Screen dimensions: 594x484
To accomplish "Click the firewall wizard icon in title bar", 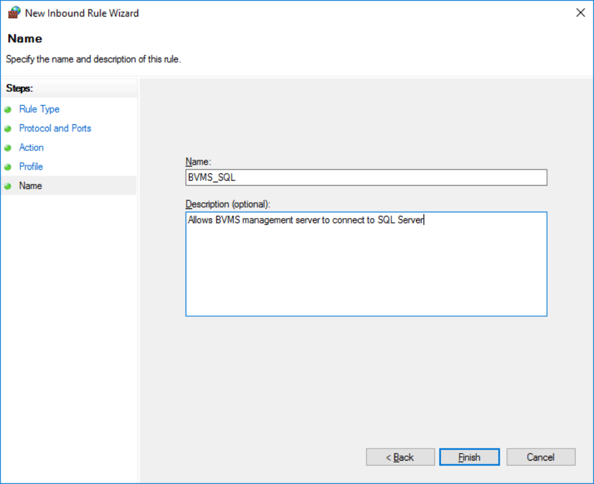I will pos(13,13).
